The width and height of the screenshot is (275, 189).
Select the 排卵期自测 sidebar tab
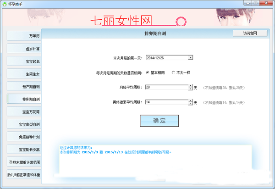point(24,99)
